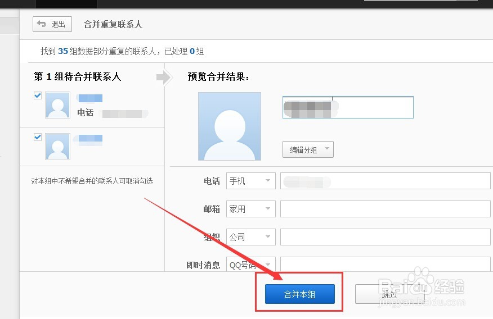Screen dimensions: 493x319
Task: Open the 编辑分组 dropdown
Action: (308, 149)
